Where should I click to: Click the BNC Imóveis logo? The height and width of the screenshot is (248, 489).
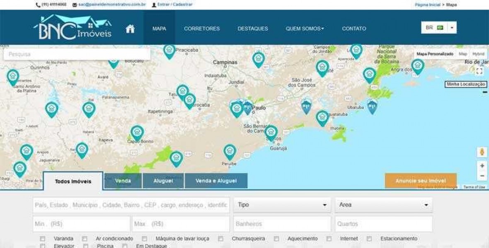click(x=73, y=27)
